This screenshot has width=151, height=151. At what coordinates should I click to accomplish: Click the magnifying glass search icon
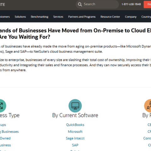point(80,4)
